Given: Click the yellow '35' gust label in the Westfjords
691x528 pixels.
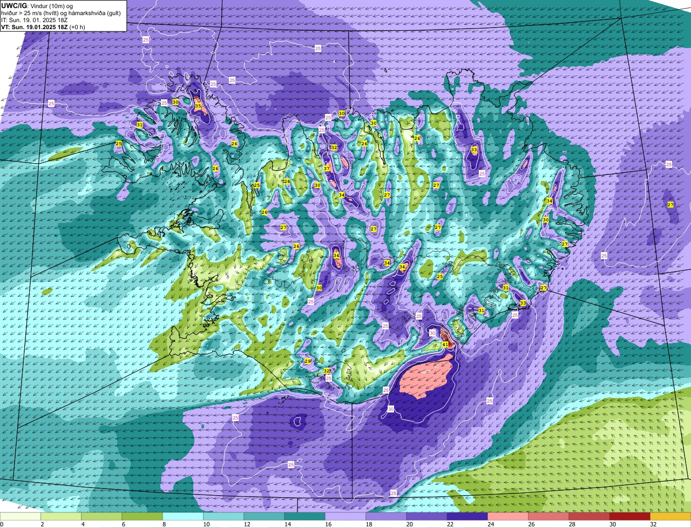Looking at the screenshot, I should (198, 106).
